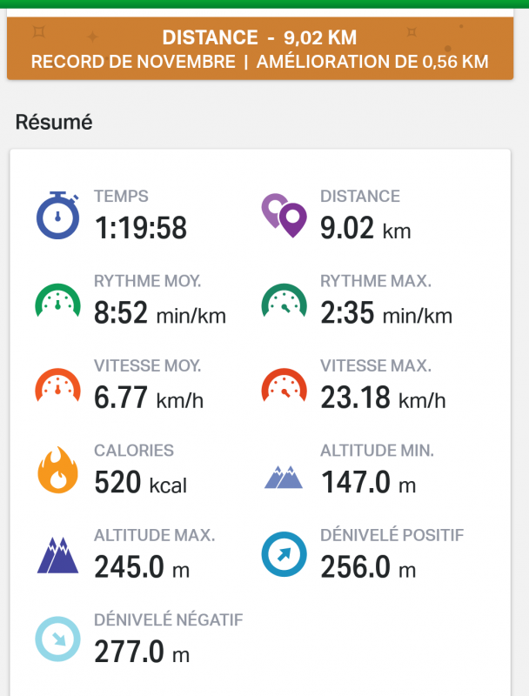Click the VITESSE MOY. label
The image size is (529, 696).
click(x=148, y=365)
